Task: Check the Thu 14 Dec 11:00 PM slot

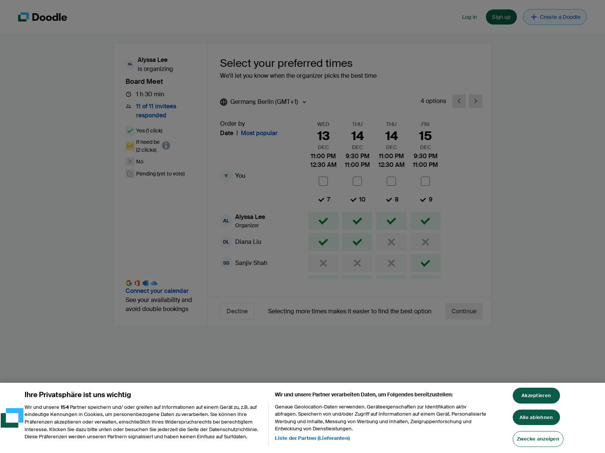Action: click(391, 181)
